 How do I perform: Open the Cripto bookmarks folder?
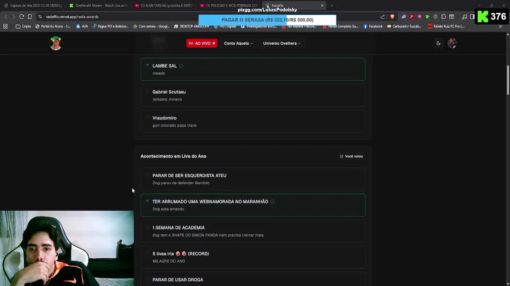(24, 26)
